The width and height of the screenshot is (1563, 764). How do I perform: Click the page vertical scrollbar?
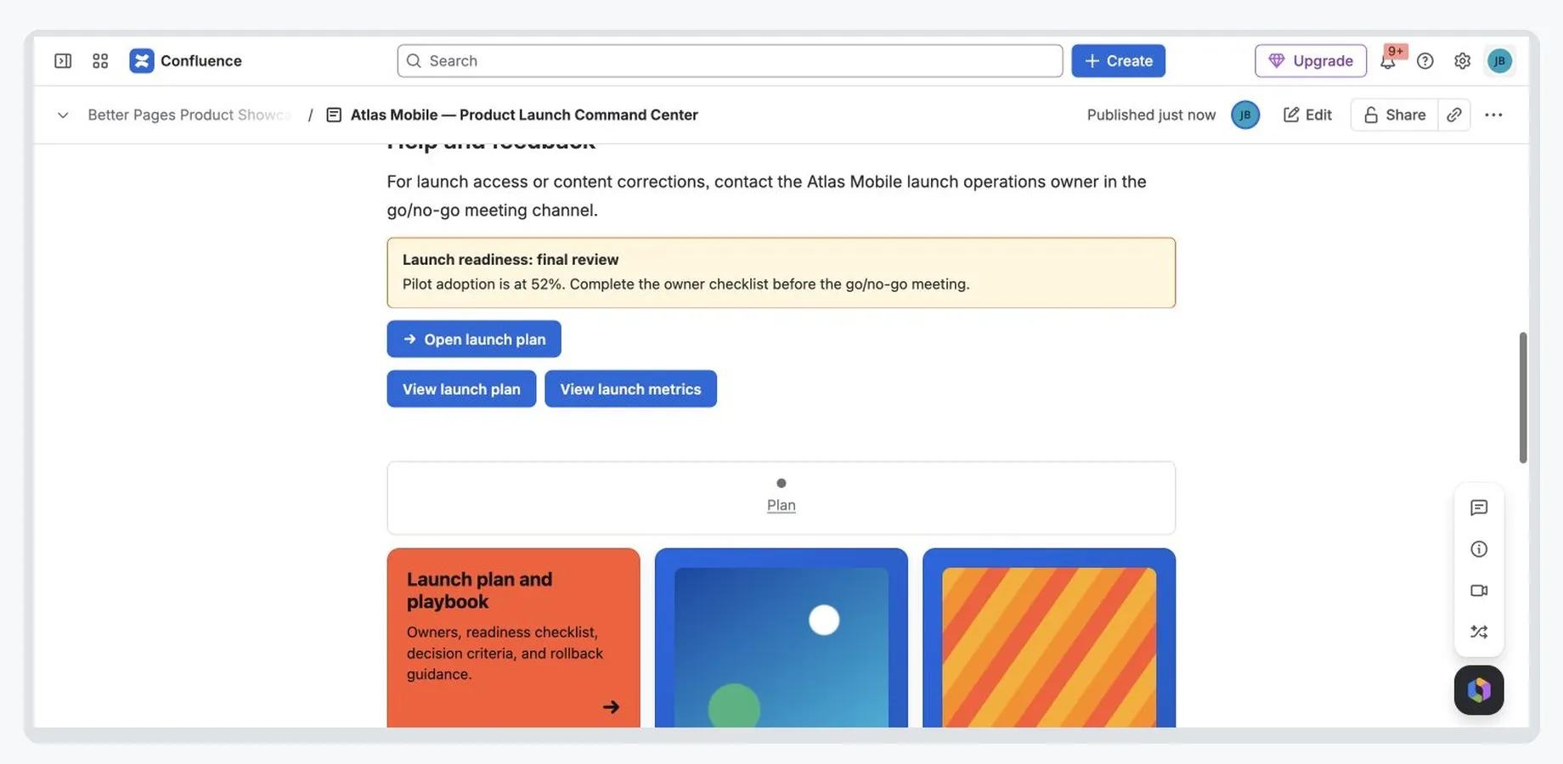coord(1523,398)
